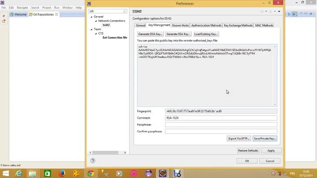This screenshot has height=178, width=317.
Task: Click Save Private Key button
Action: [265, 138]
